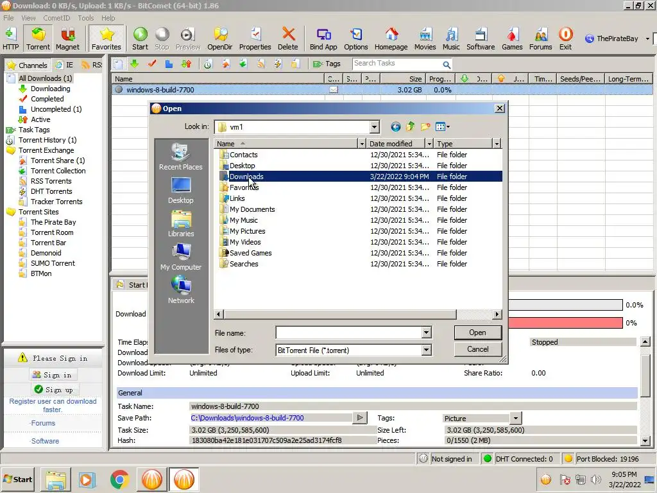Open the ThePirateBay search engine dropdown
657x493 pixels.
(x=647, y=39)
